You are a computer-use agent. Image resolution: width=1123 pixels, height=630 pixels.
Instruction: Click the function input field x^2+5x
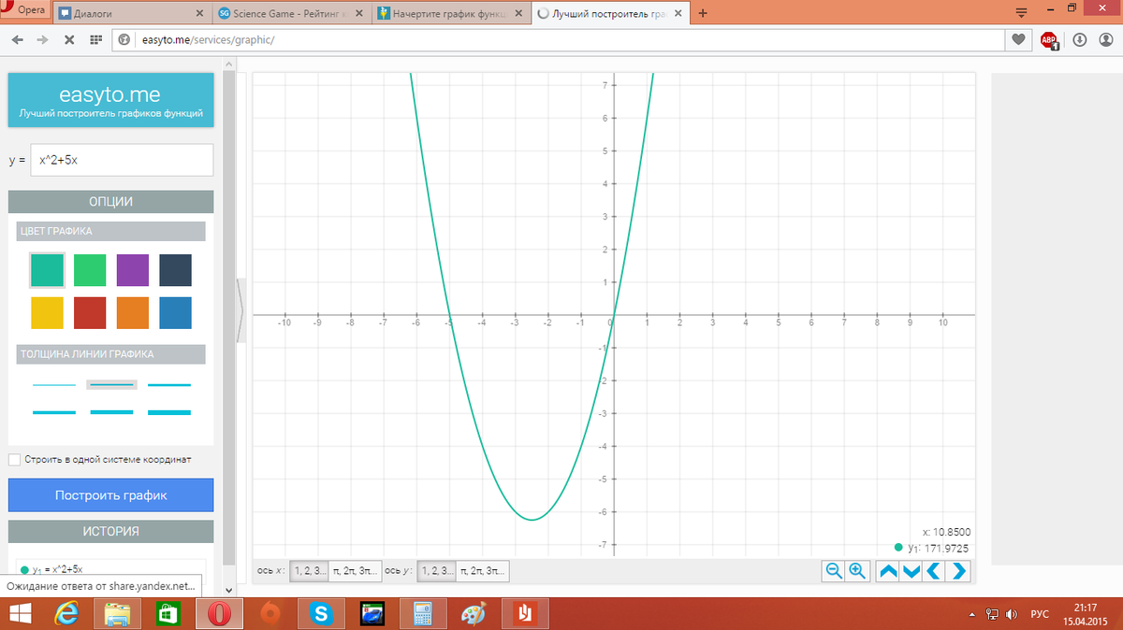122,160
